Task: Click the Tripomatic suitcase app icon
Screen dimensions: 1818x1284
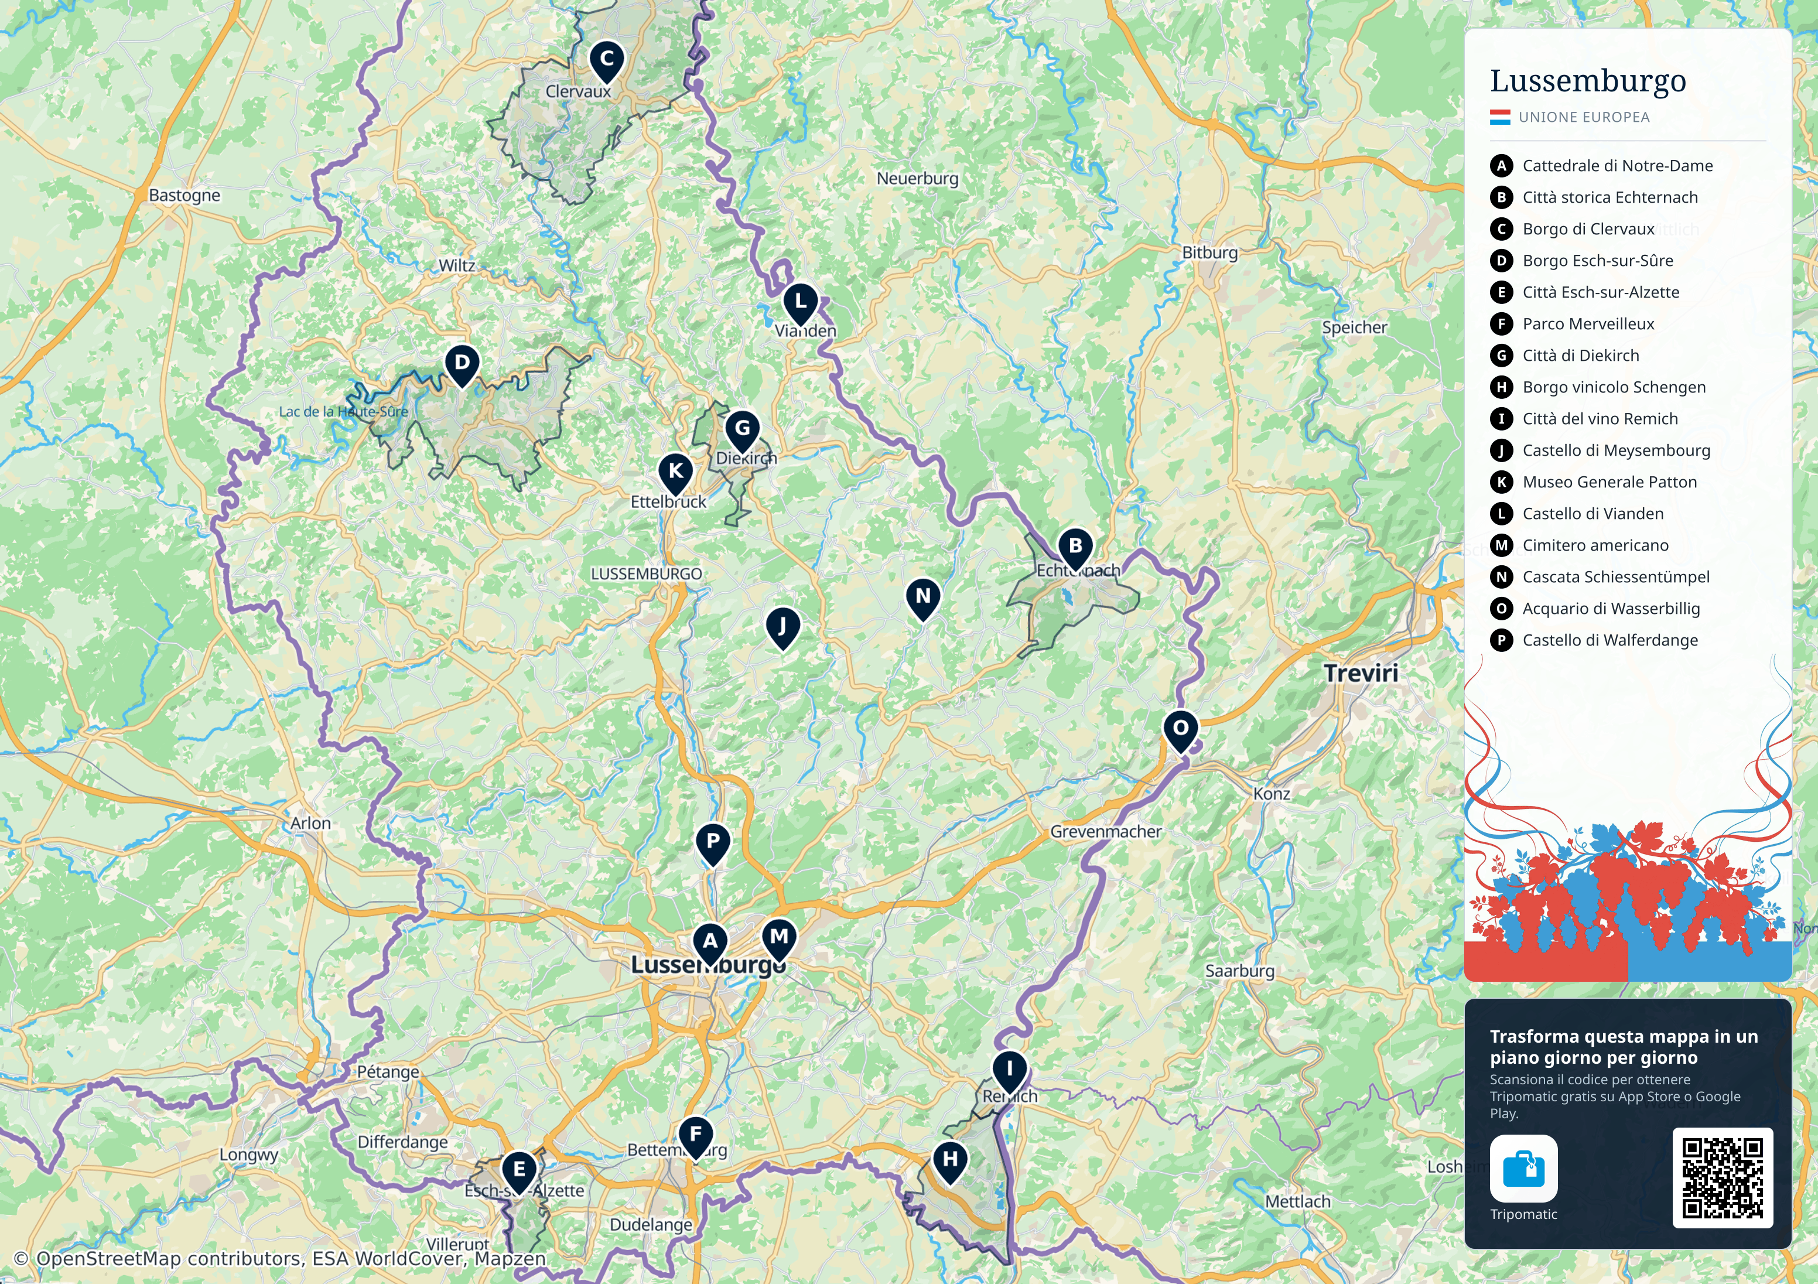Action: 1523,1169
